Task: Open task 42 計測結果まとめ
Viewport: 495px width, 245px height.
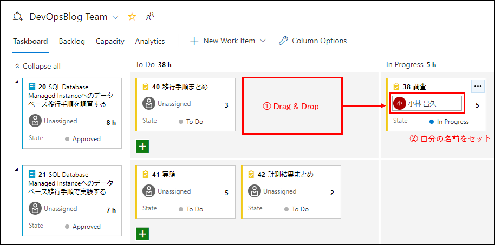Action: pyautogui.click(x=286, y=174)
